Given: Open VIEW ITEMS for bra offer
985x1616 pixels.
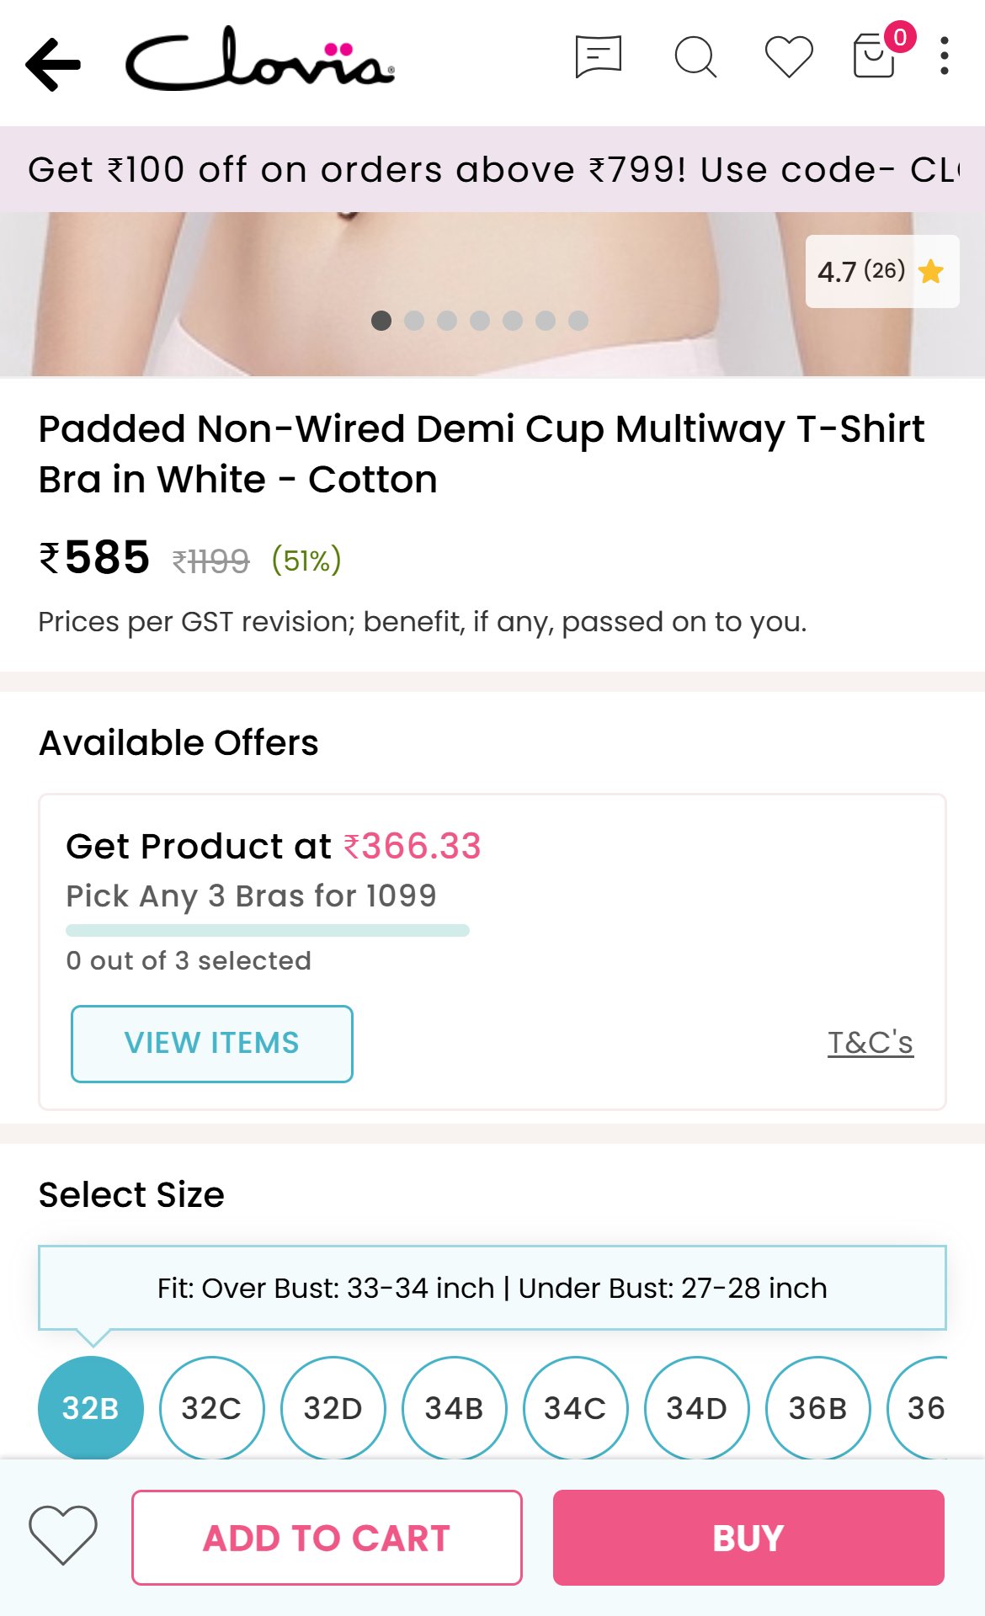Looking at the screenshot, I should point(212,1044).
